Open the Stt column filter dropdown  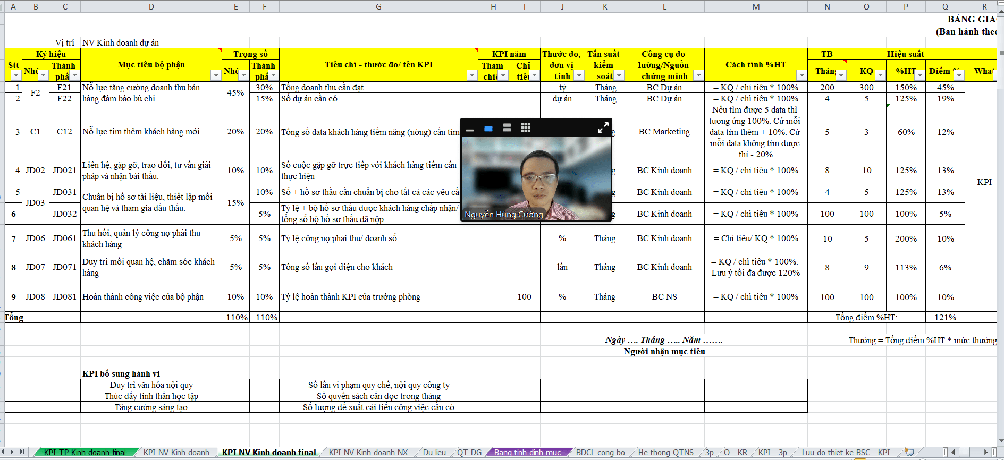16,76
